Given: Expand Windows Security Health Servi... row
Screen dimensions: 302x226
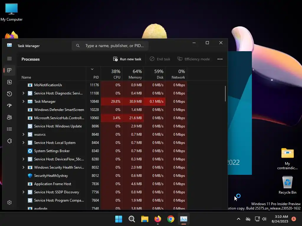Looking at the screenshot, I should pos(23,167).
